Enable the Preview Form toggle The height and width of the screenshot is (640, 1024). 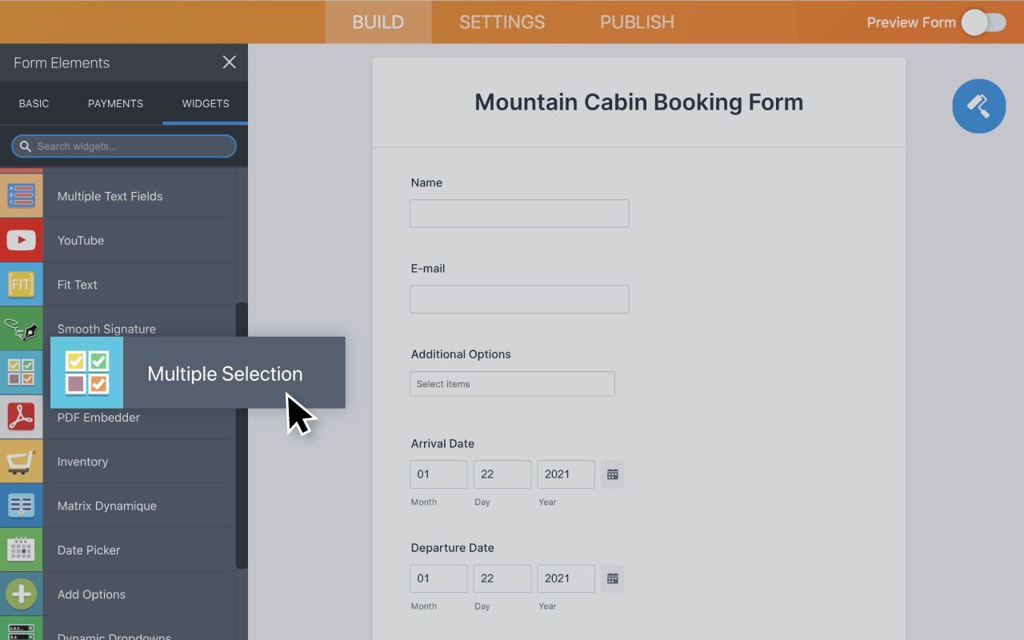pos(983,22)
